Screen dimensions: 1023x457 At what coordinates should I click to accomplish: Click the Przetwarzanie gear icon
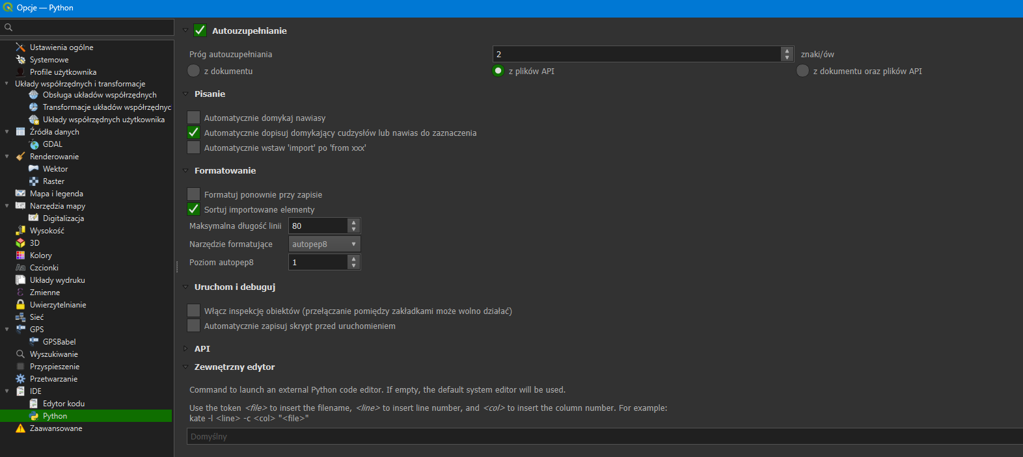(21, 379)
